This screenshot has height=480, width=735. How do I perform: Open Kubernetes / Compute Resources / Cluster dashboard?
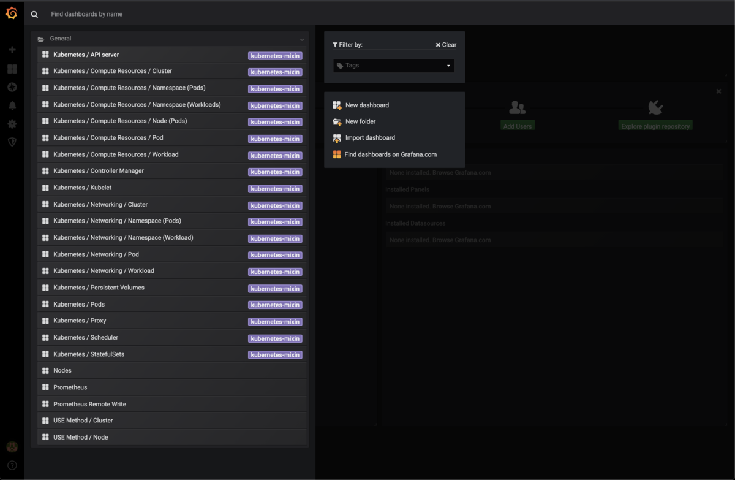(172, 71)
